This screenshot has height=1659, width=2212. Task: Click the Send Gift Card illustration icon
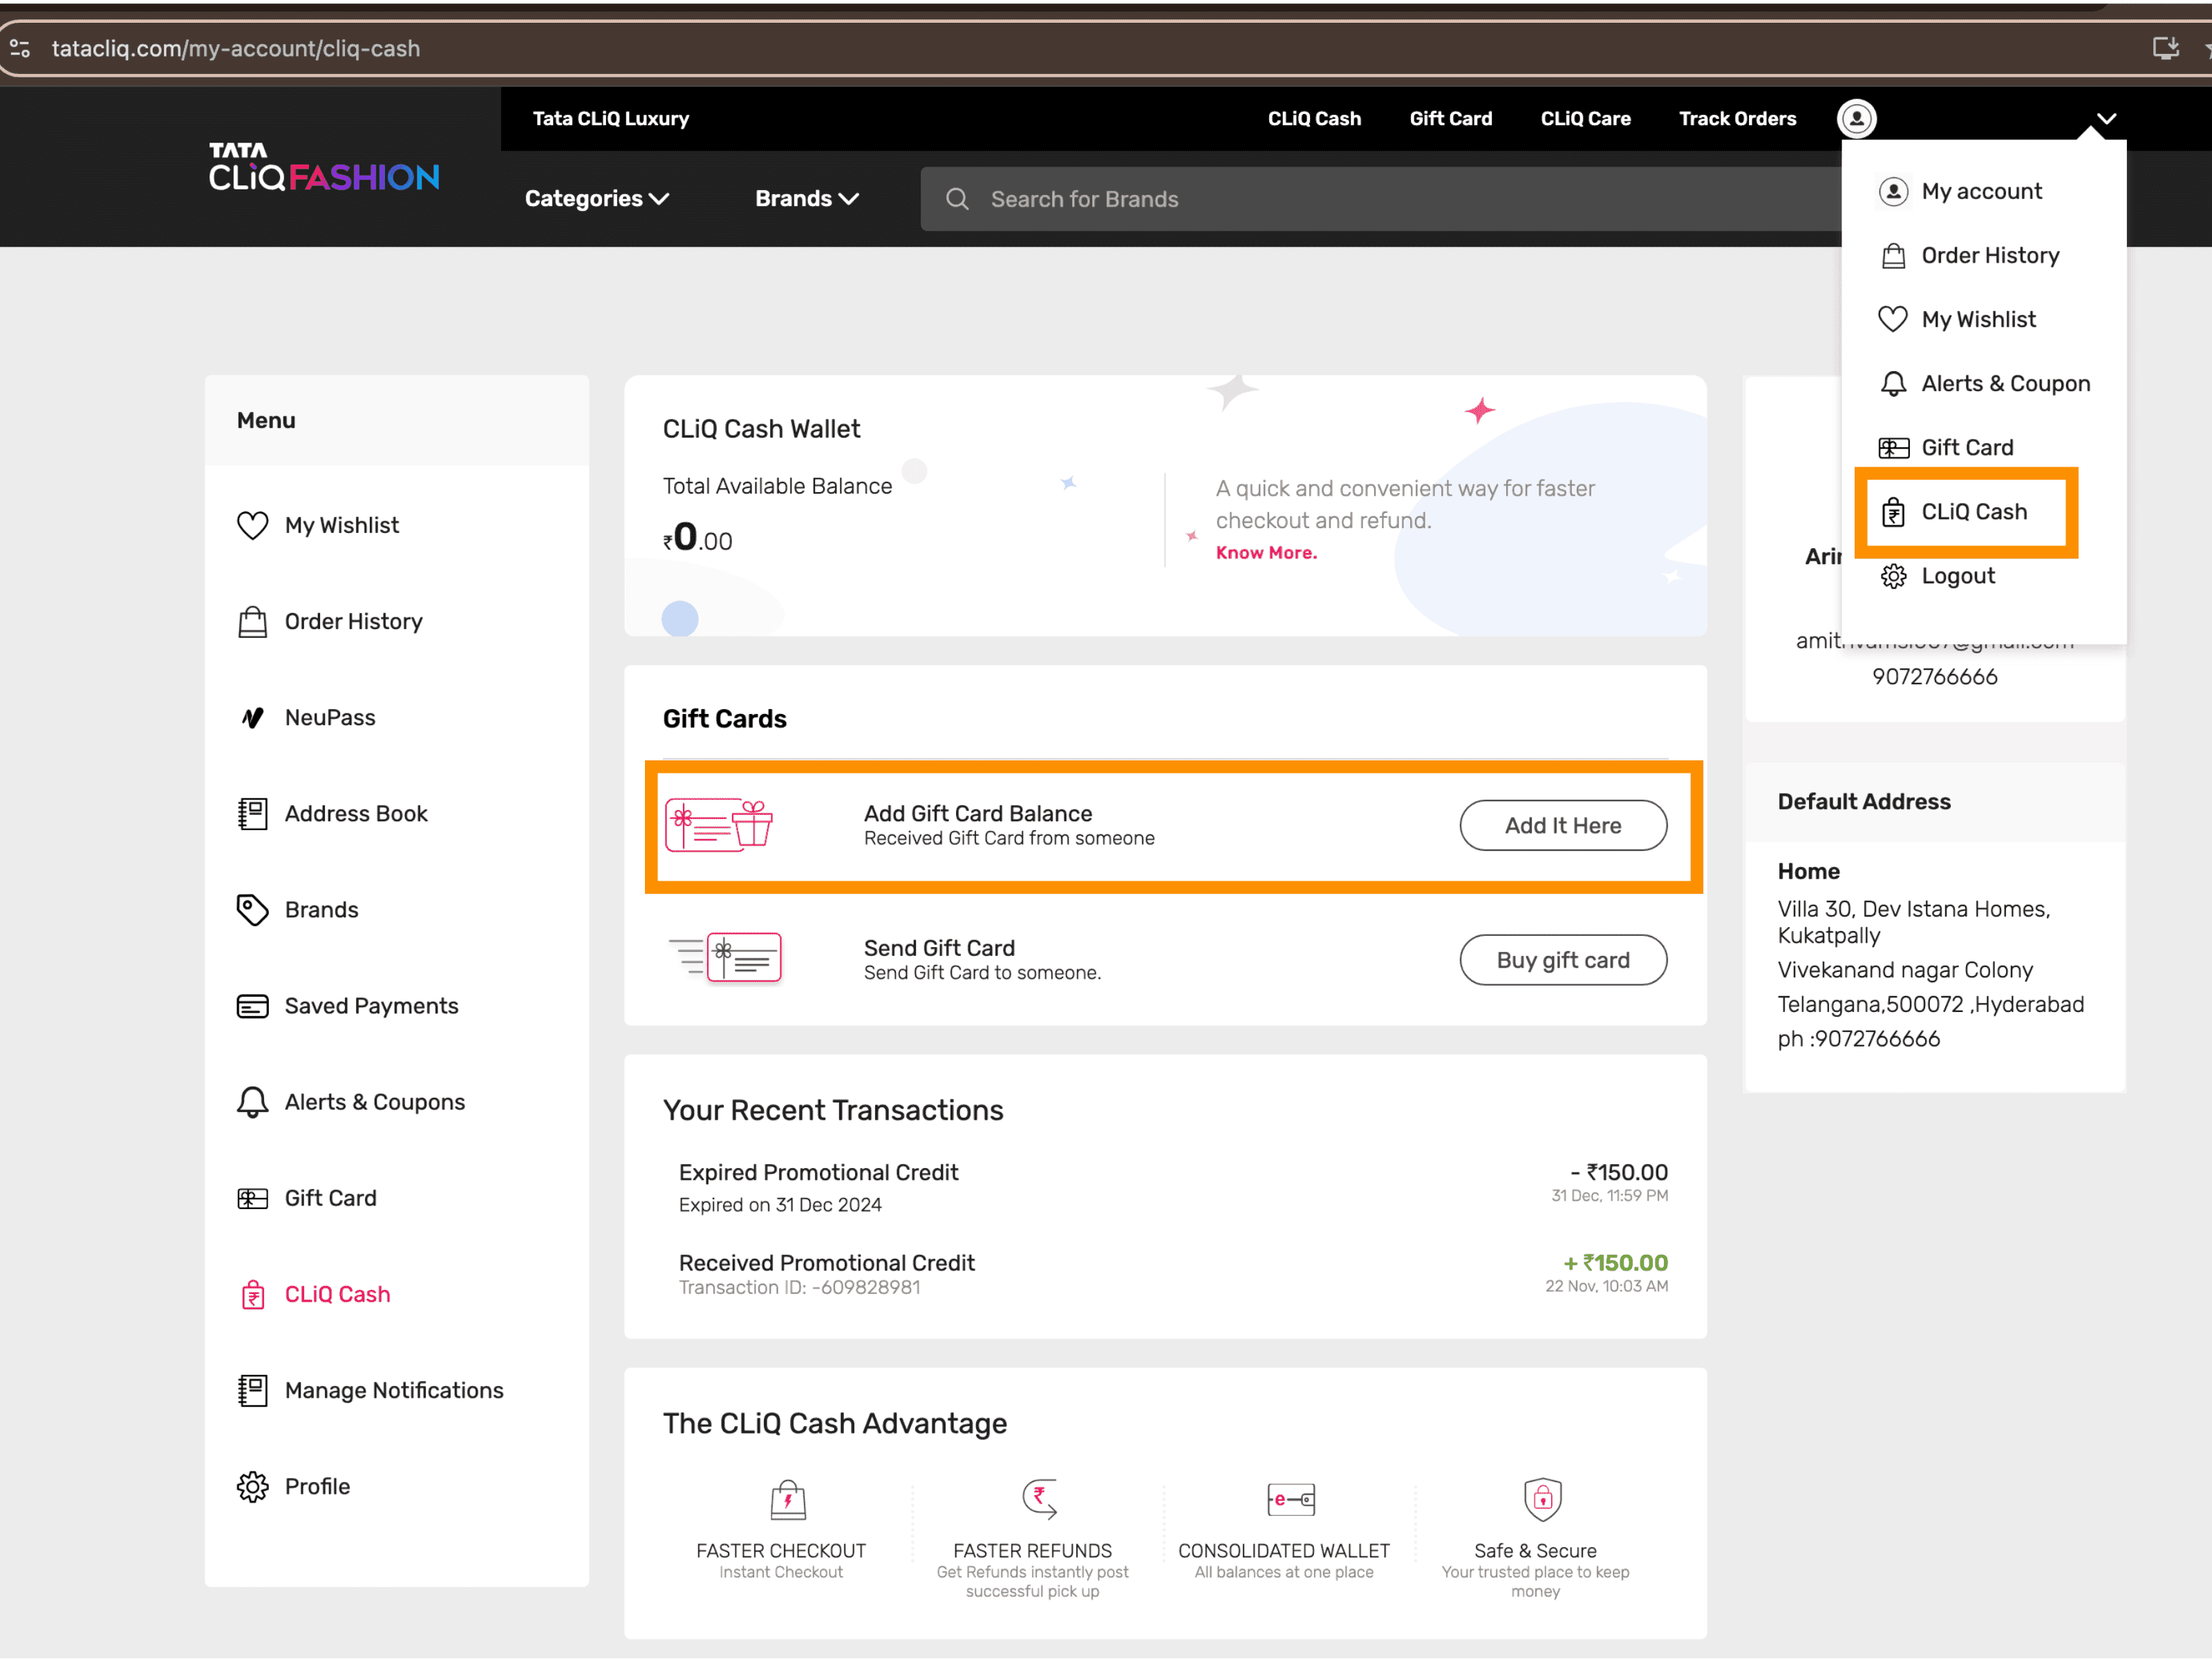725,958
